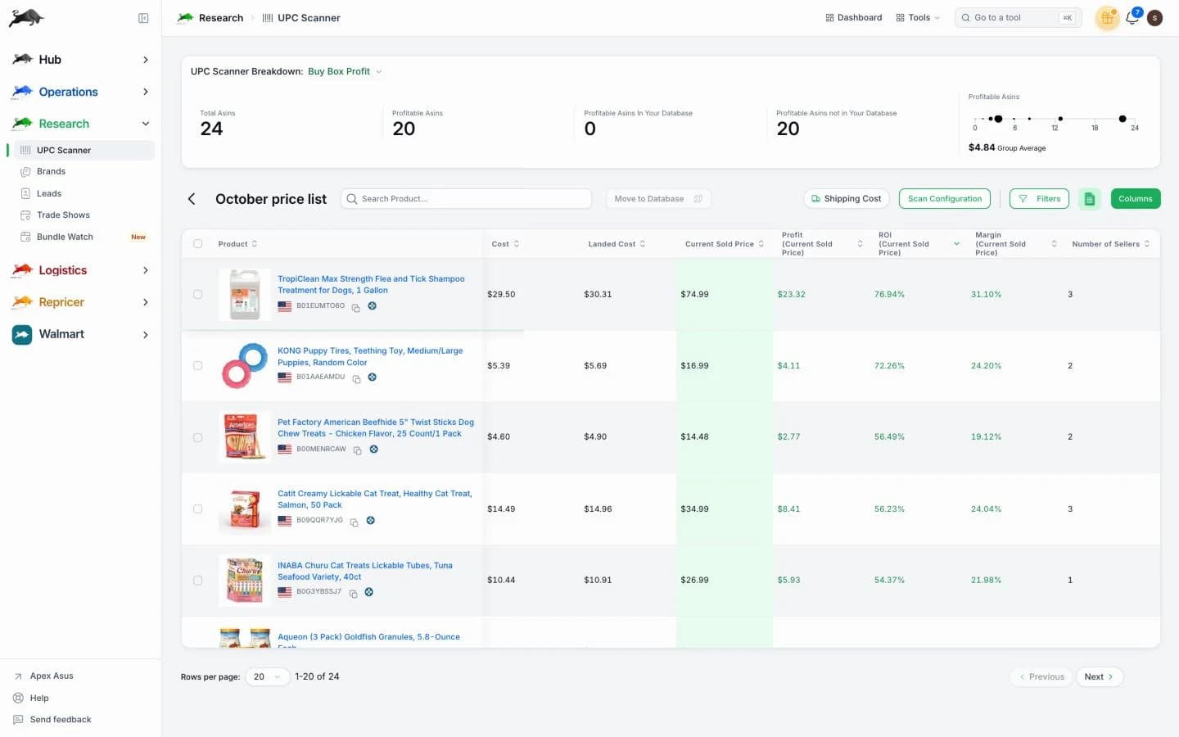1179x737 pixels.
Task: Open Brands in Research menu
Action: (x=51, y=172)
